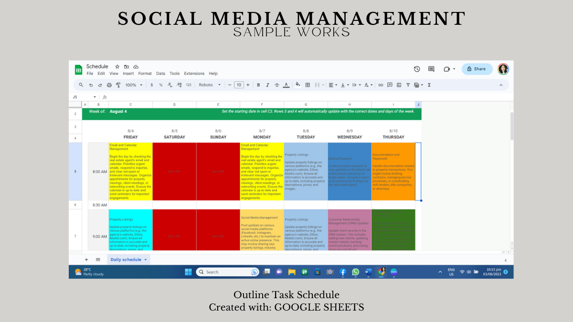The image size is (573, 322).
Task: View the cloud save status
Action: coord(136,67)
